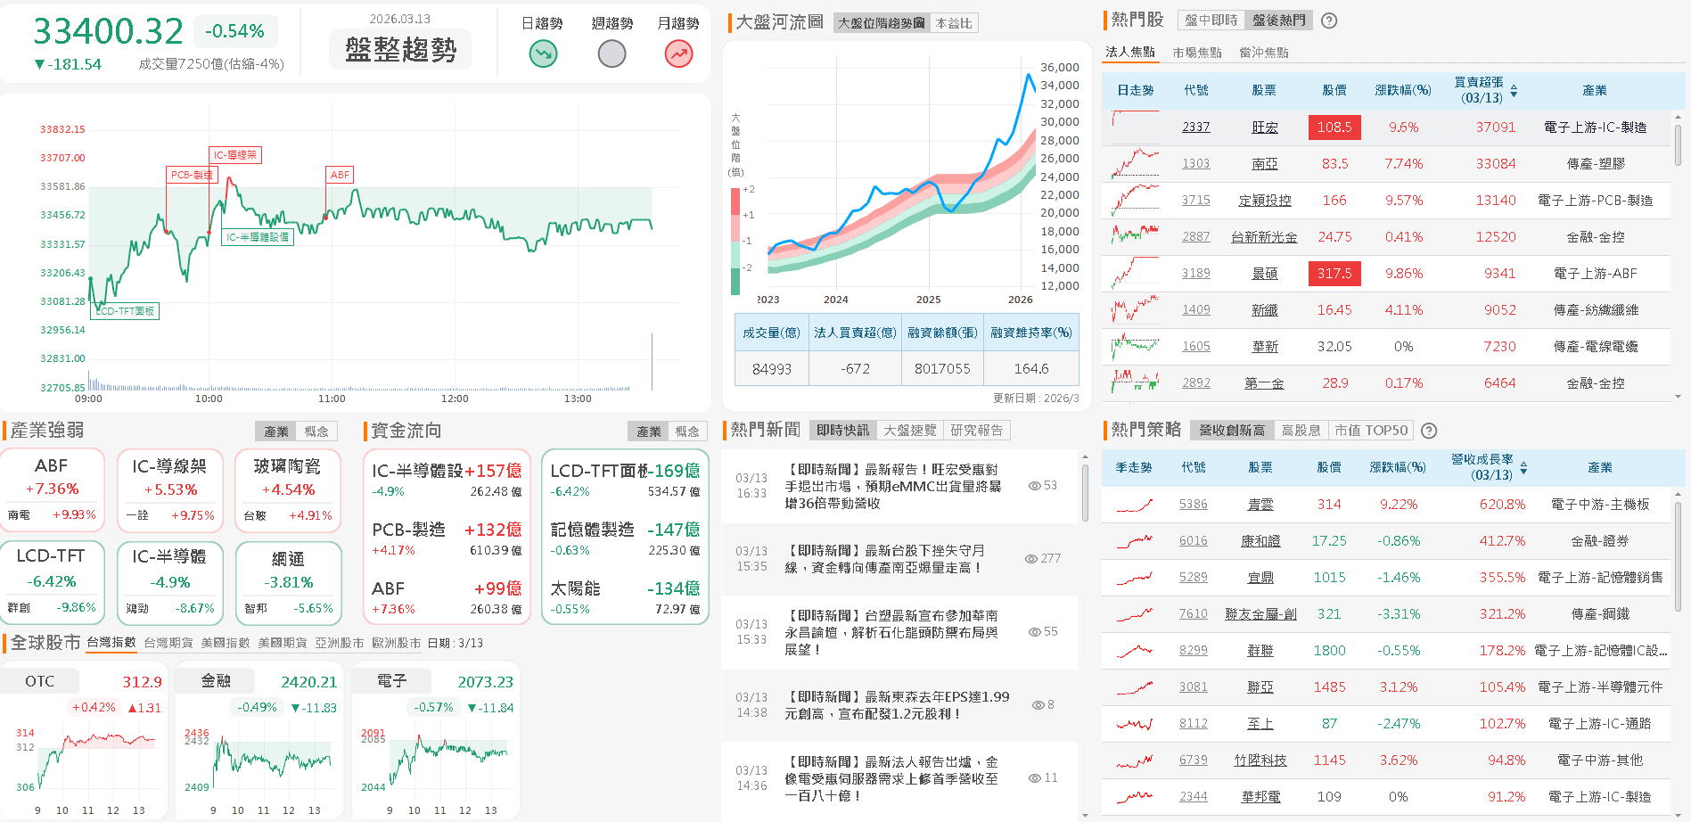The width and height of the screenshot is (1691, 822).
Task: Click the 週趨勢 gray circle indicator
Action: point(611,53)
